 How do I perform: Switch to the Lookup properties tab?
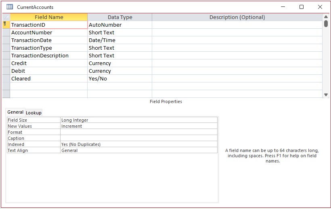pos(34,113)
